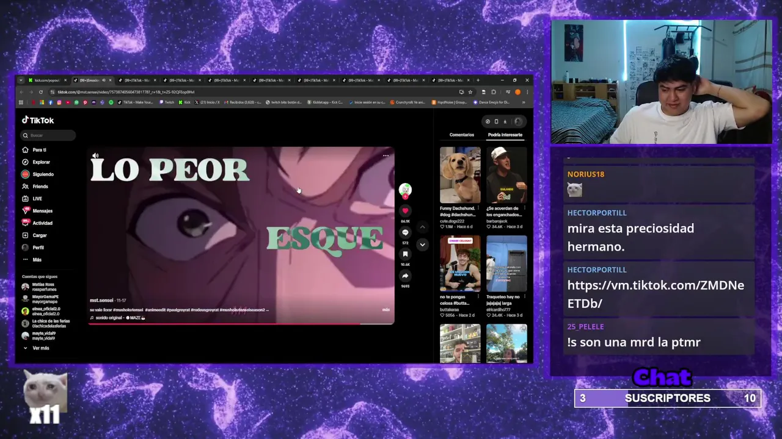Screen dimensions: 782x439
Task: Reload the page in Chrome
Action: pos(41,92)
